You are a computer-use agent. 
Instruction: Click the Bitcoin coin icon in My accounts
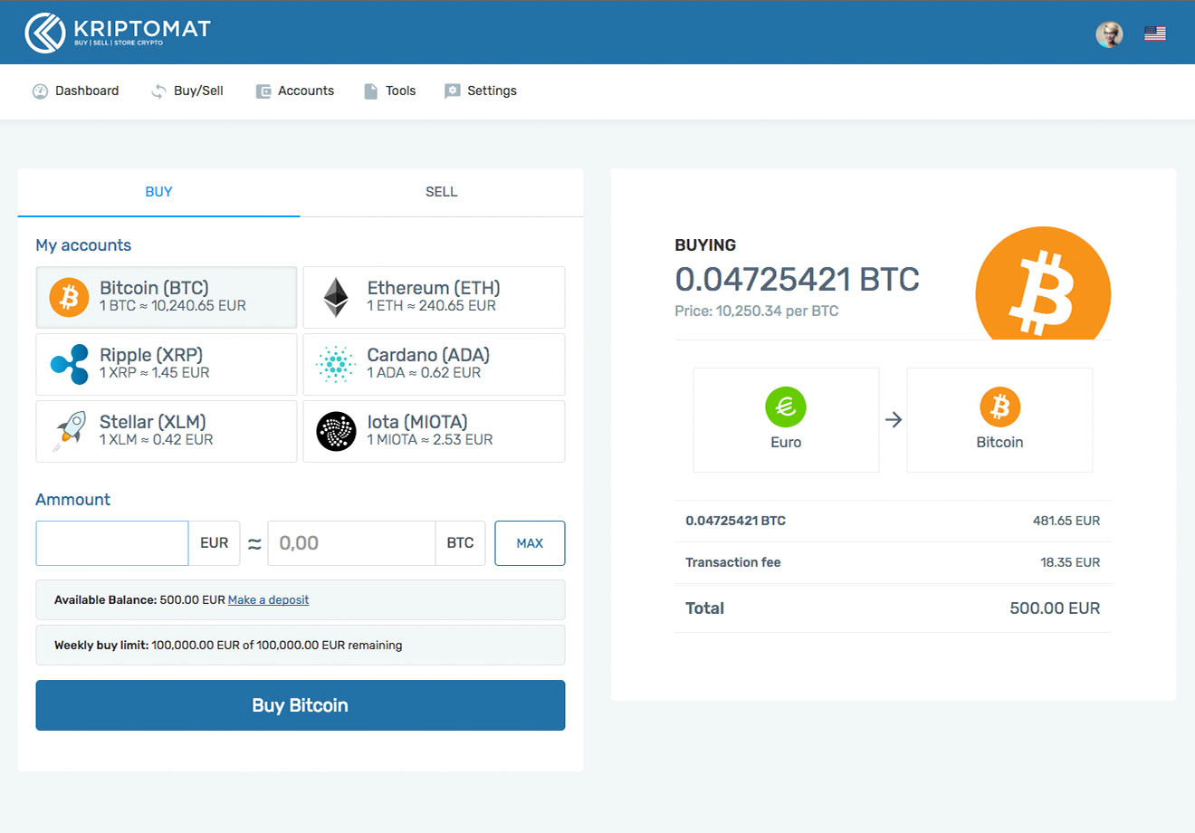(x=69, y=297)
